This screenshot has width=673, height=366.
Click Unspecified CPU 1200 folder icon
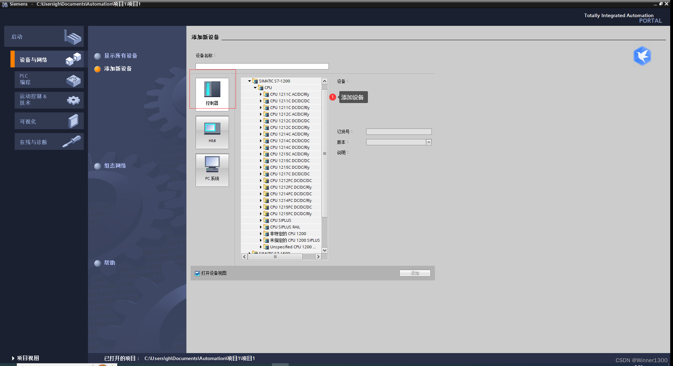click(266, 247)
